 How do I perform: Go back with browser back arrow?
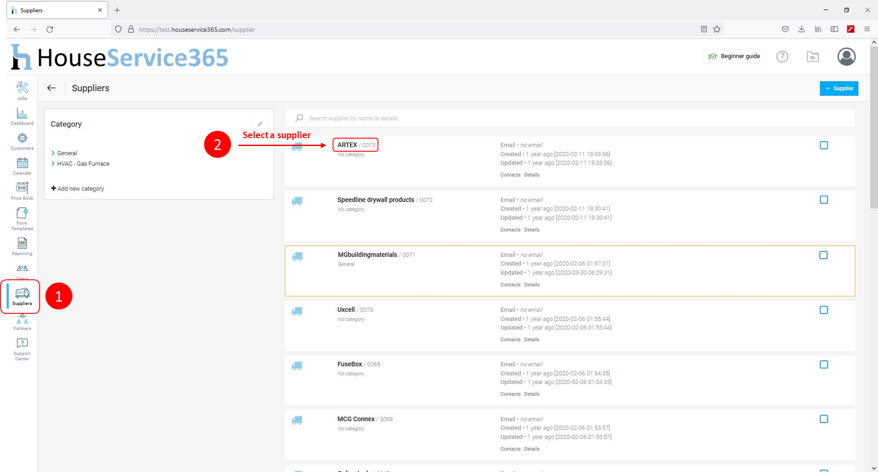click(x=17, y=29)
